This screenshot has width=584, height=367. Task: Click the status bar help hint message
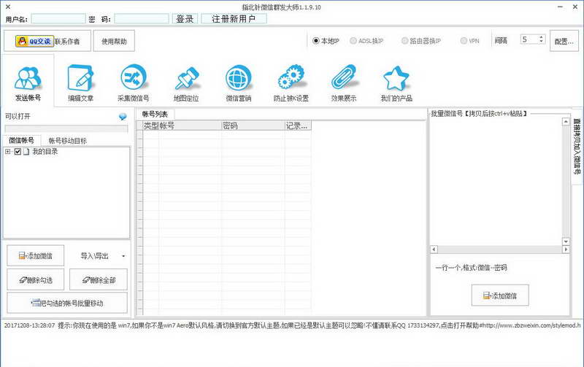coord(292,325)
